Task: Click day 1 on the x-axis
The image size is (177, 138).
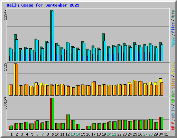Action: click(11, 134)
